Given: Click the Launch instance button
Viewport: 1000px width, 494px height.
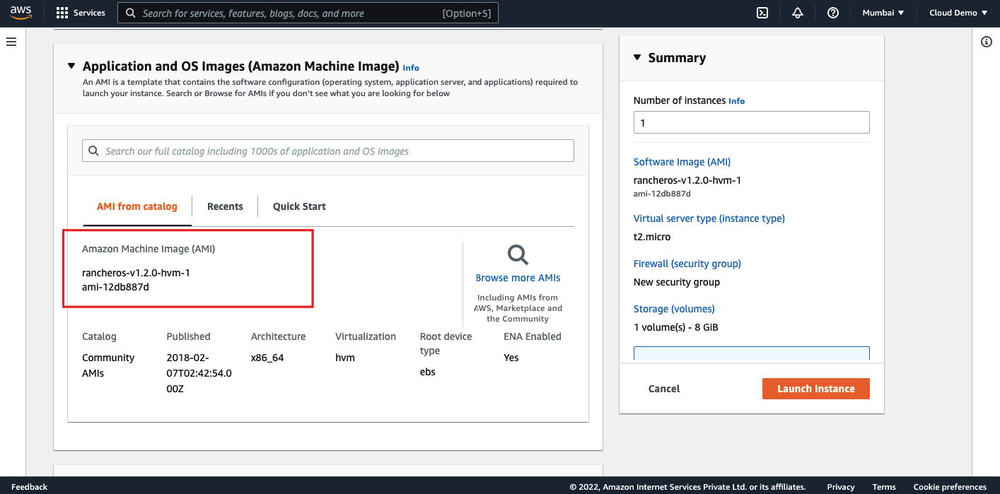Looking at the screenshot, I should [x=816, y=389].
